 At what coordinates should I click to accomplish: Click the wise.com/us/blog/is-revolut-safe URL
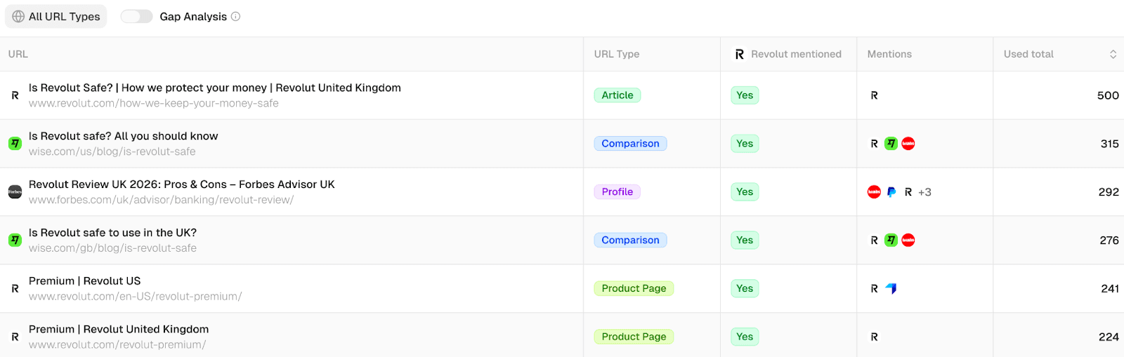[112, 152]
